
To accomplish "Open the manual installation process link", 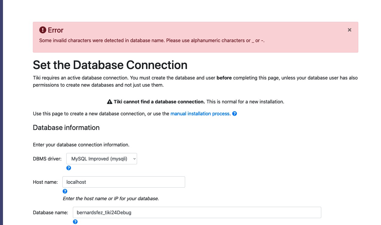I will pos(200,114).
